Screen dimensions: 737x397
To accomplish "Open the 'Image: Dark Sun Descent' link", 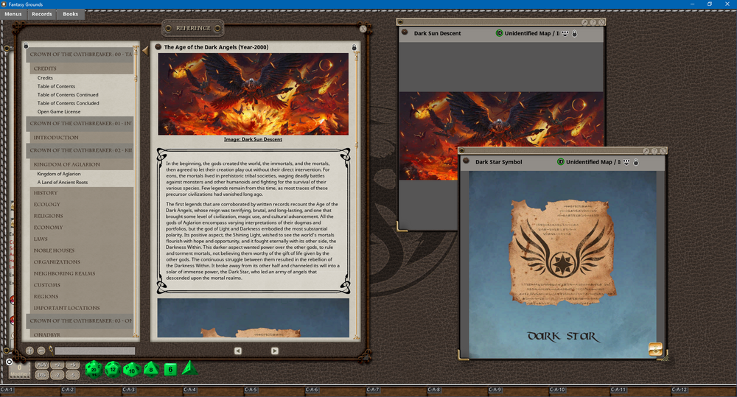I will coord(253,139).
